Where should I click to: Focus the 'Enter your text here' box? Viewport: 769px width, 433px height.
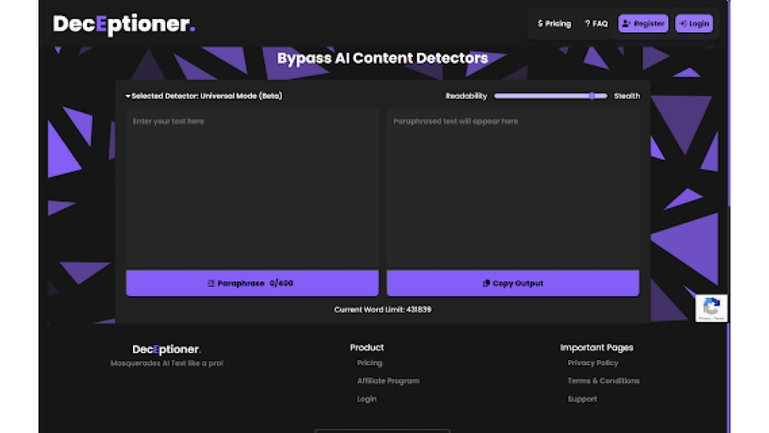pyautogui.click(x=252, y=188)
